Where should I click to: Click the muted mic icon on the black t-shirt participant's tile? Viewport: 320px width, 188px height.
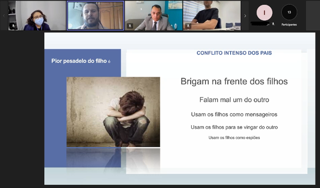click(188, 26)
